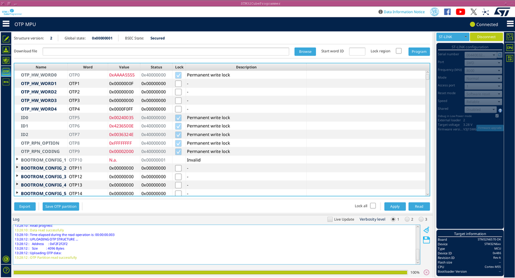Click the Read button
The height and width of the screenshot is (278, 515).
pos(419,206)
